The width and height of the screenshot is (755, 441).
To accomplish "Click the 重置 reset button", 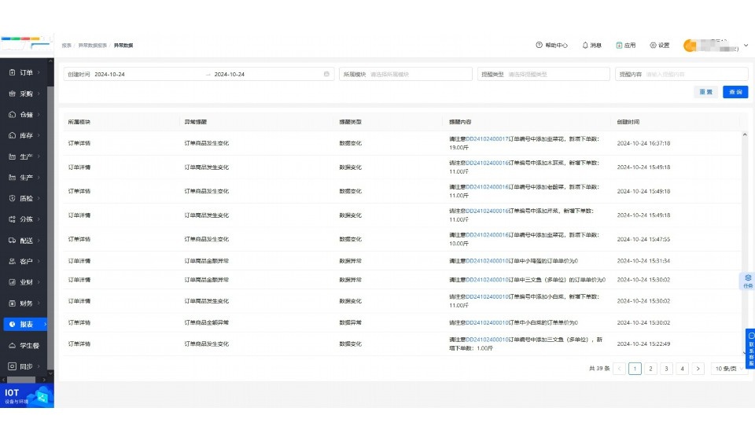I will coord(706,92).
